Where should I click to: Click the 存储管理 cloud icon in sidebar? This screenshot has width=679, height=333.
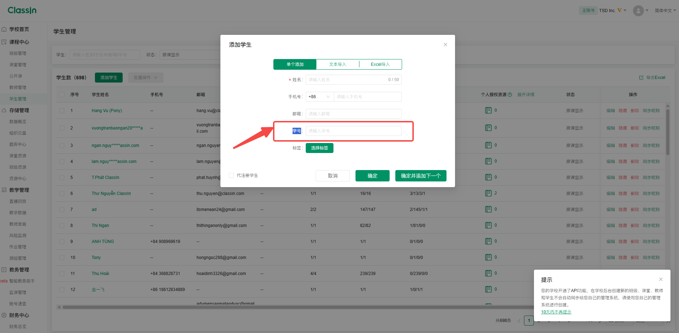click(x=4, y=110)
